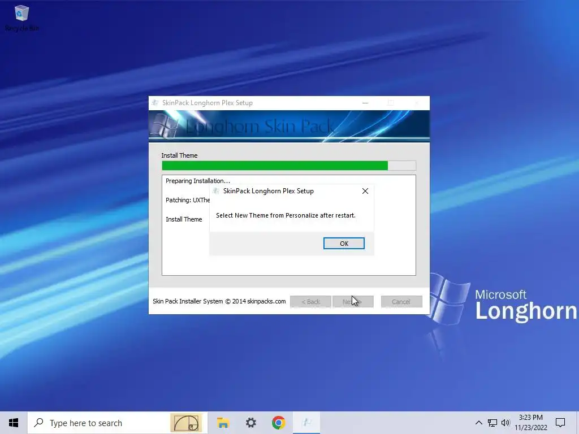Click the Next button in setup
The image size is (579, 434).
[x=353, y=302]
